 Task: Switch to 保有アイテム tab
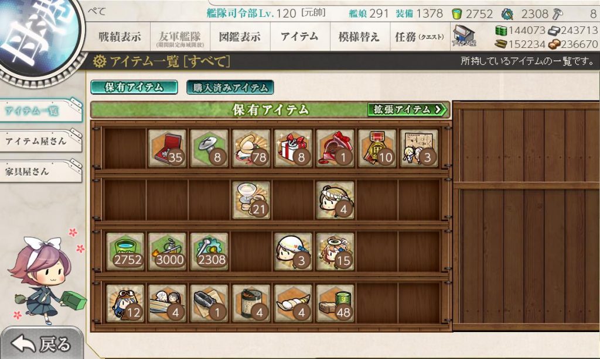[134, 87]
